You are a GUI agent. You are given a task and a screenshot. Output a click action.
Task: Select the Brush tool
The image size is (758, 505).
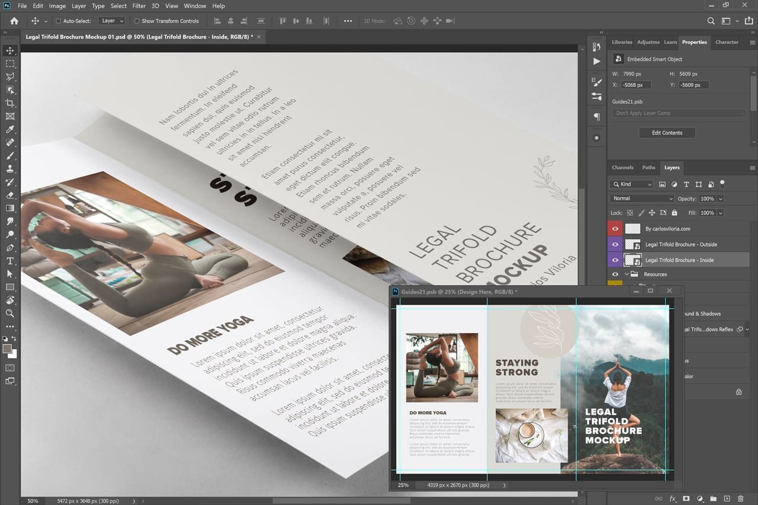pyautogui.click(x=10, y=156)
